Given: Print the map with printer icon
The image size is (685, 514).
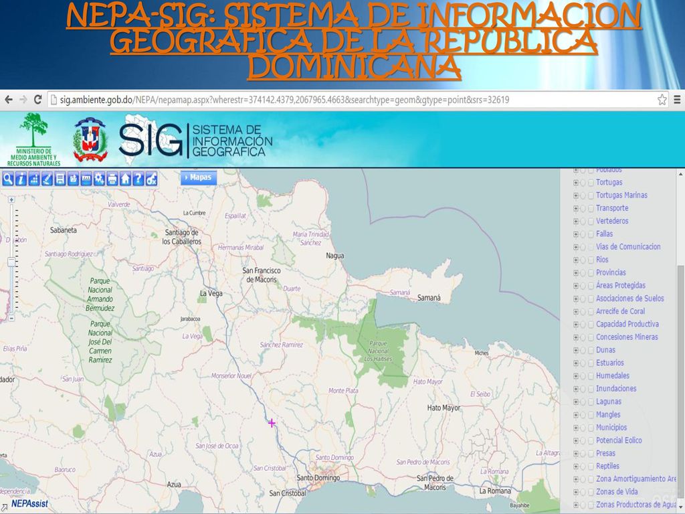Looking at the screenshot, I should click(112, 179).
